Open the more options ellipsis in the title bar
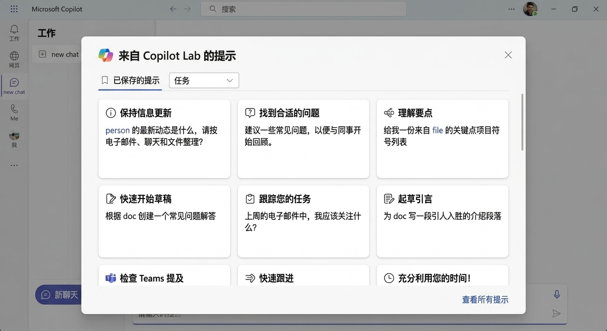The height and width of the screenshot is (331, 607). click(511, 9)
